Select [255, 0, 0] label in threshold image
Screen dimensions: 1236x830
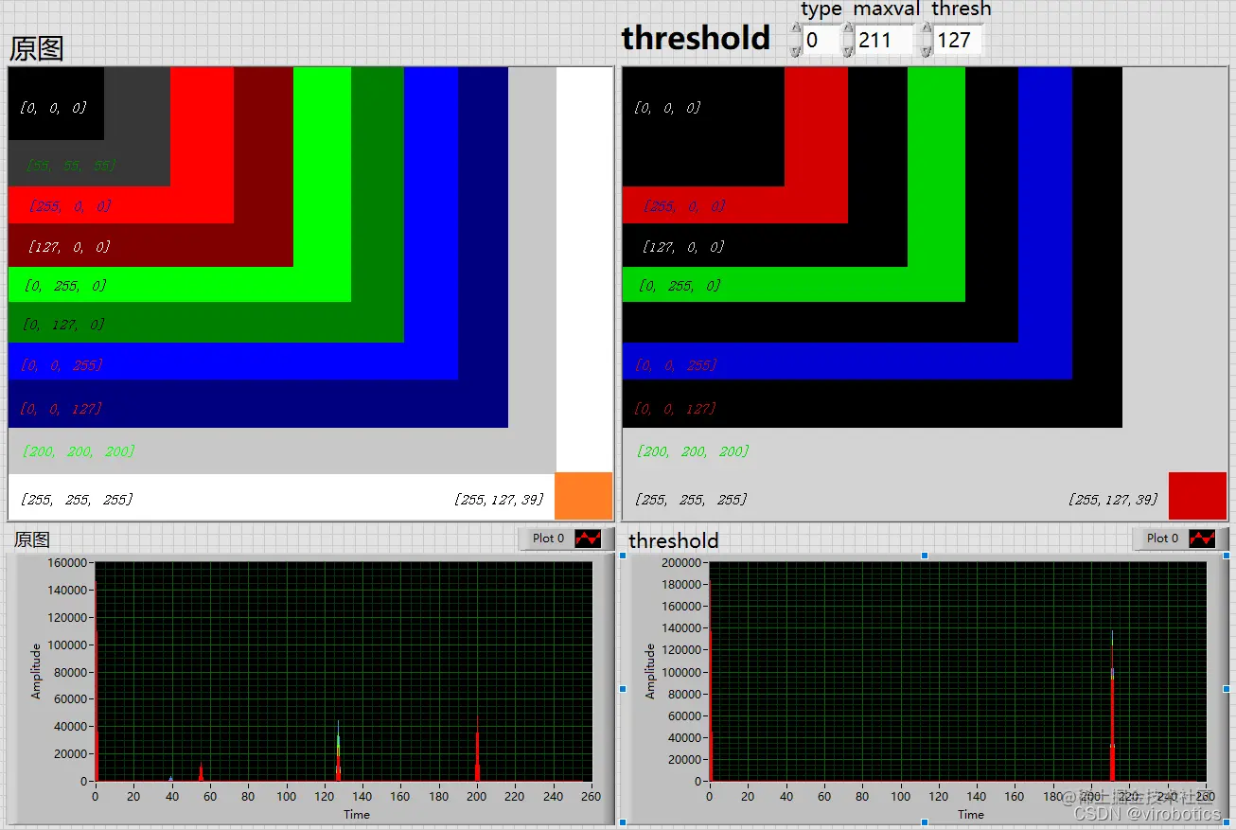[x=684, y=205]
